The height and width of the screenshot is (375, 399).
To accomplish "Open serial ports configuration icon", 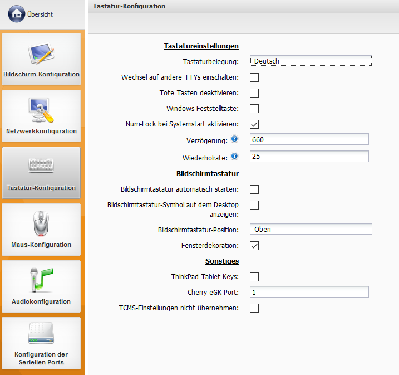I will coord(41,334).
